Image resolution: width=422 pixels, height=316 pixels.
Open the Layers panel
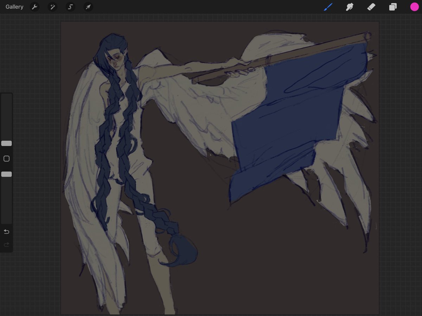click(393, 7)
